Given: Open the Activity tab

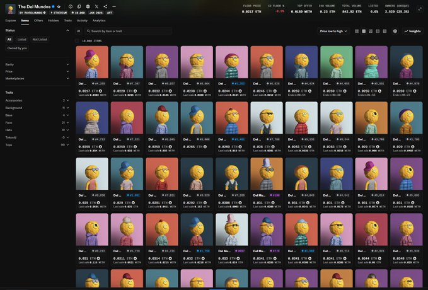Looking at the screenshot, I should pyautogui.click(x=82, y=20).
